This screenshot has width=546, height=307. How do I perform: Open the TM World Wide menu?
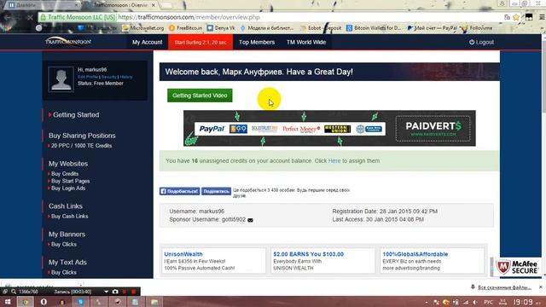click(306, 42)
